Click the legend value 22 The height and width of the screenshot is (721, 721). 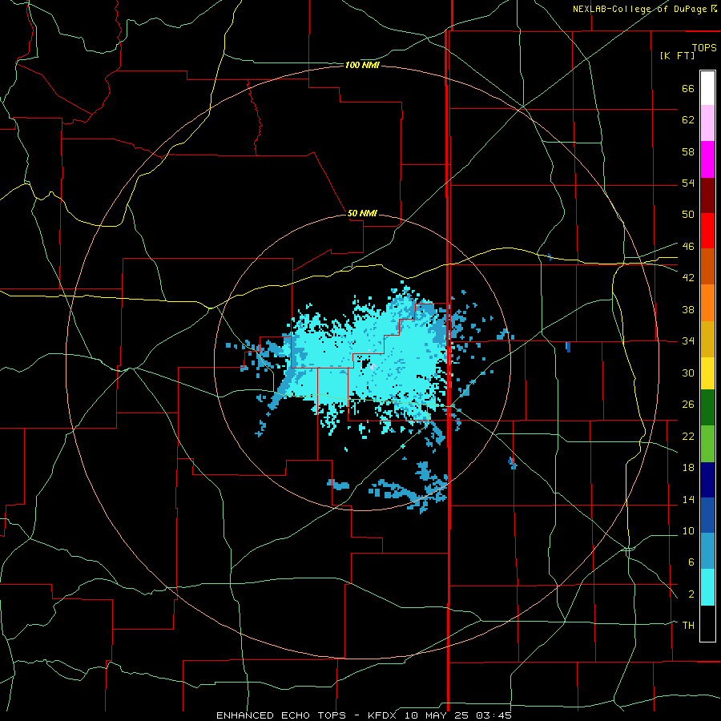tap(688, 436)
